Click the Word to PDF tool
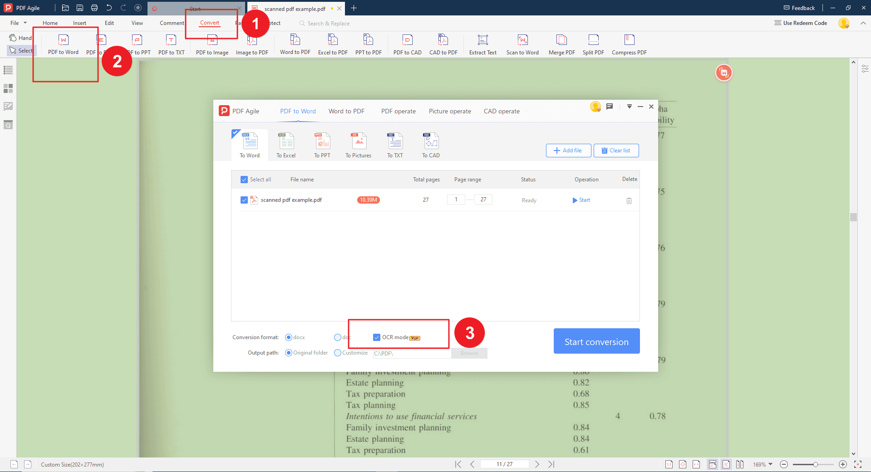The height and width of the screenshot is (472, 871). pos(295,44)
